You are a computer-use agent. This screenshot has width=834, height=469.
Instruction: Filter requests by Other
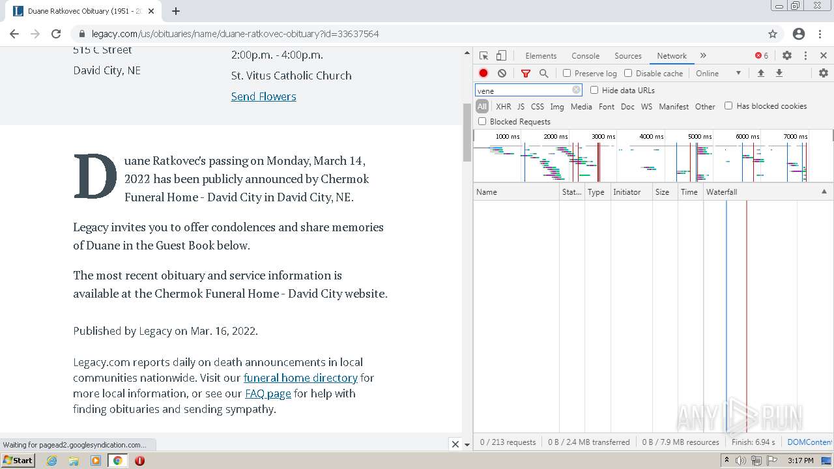coord(705,107)
